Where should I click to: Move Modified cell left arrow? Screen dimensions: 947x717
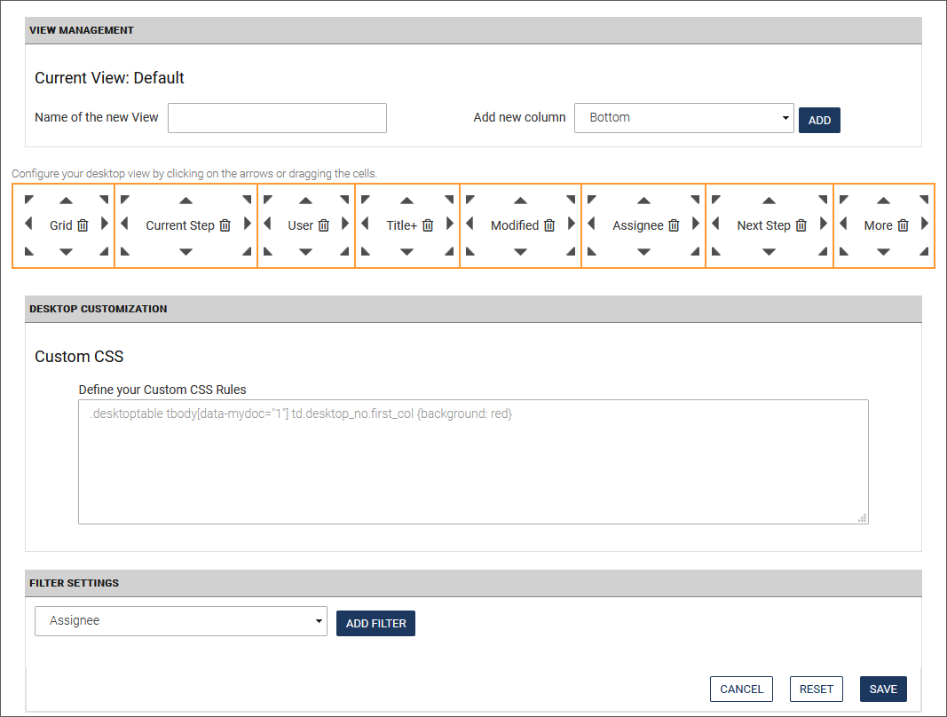(470, 224)
